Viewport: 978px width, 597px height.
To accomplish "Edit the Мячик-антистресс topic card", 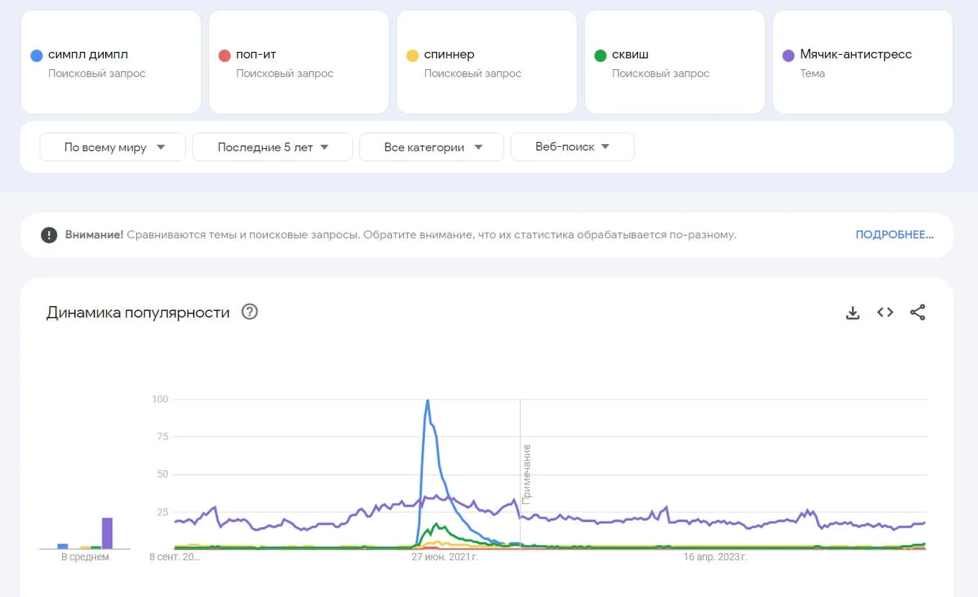I will [862, 62].
